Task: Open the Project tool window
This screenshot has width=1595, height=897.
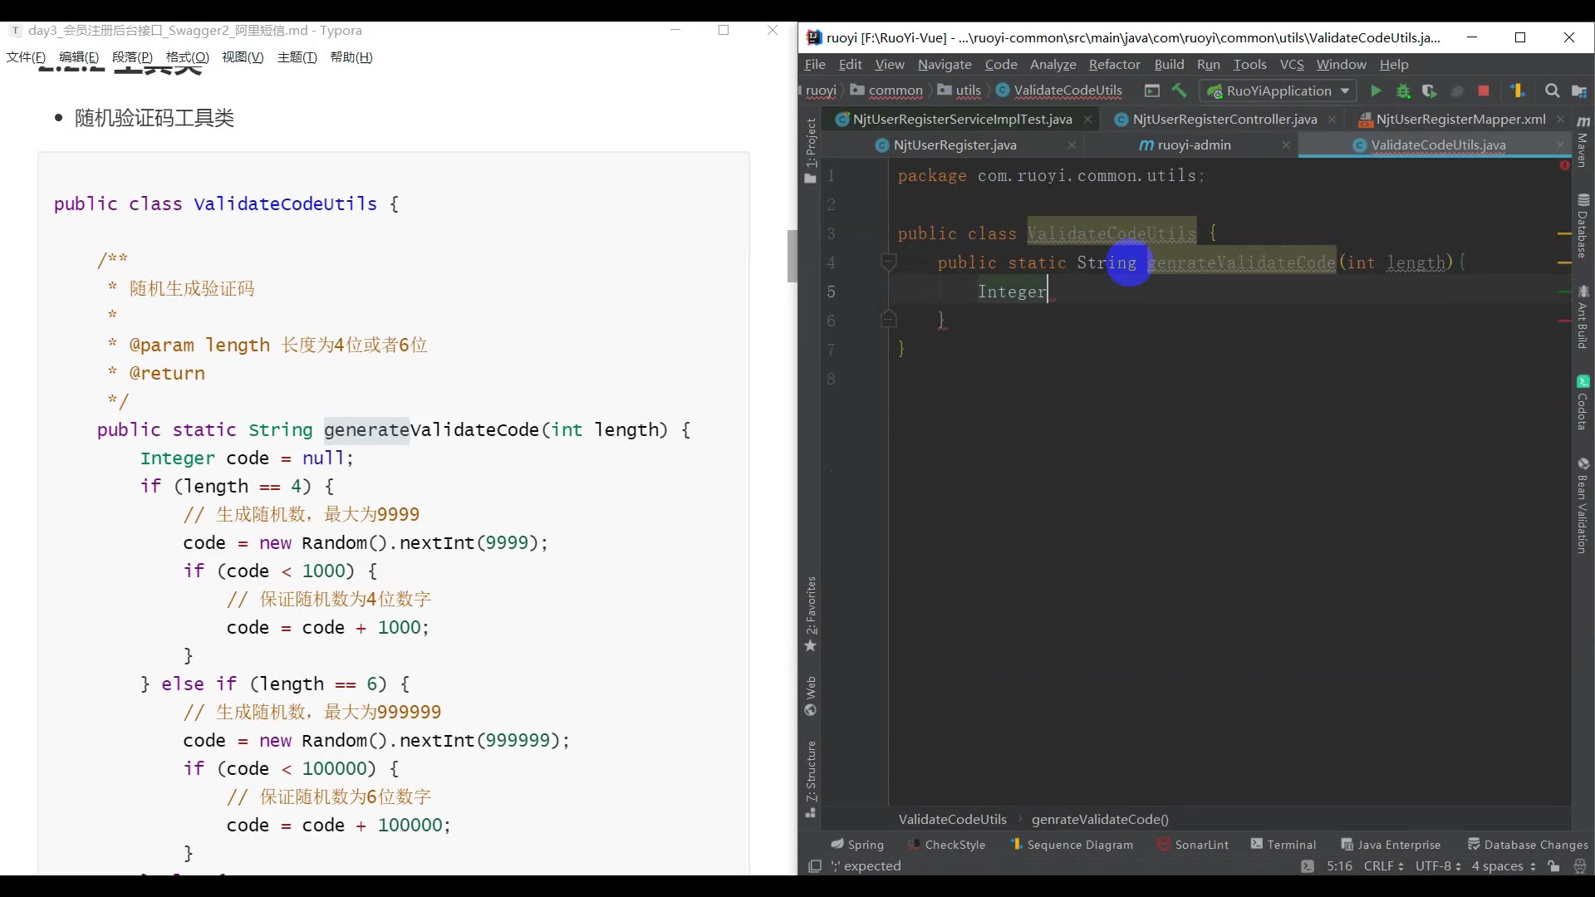Action: point(811,151)
